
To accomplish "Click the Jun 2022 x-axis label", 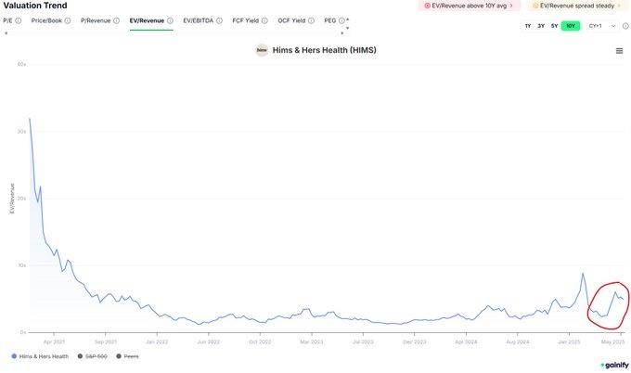I will [209, 342].
